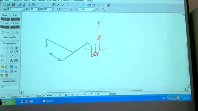Click the last magnifier icon in the toolbar

tap(103, 10)
